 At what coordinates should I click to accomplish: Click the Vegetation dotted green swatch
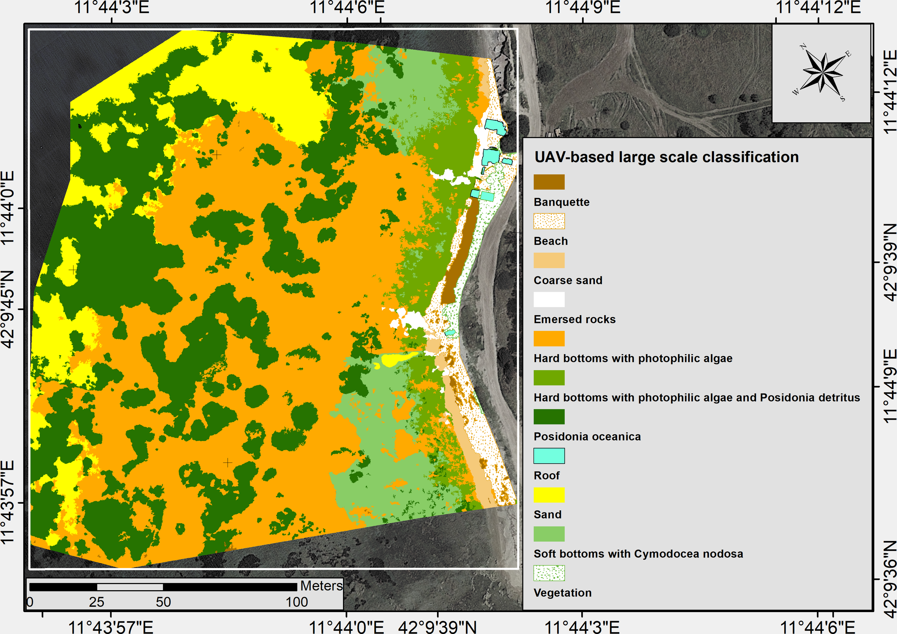pos(549,573)
